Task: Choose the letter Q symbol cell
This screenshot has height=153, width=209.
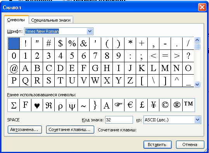Action: click(x=25, y=81)
